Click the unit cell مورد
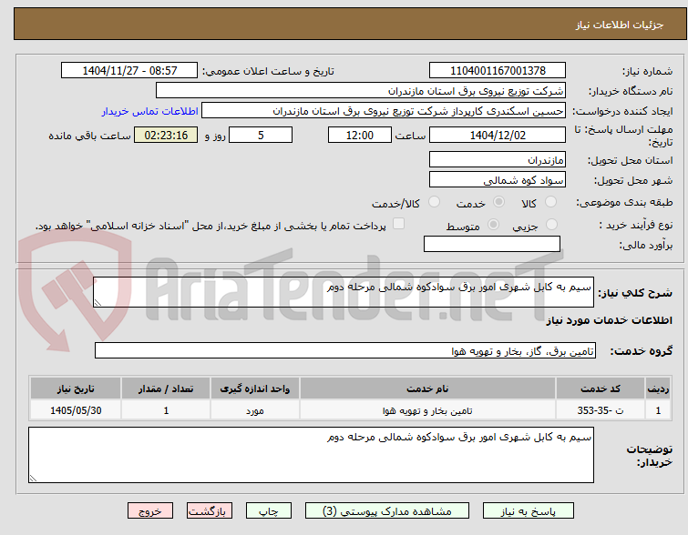Image resolution: width=688 pixels, height=535 pixels. [255, 410]
